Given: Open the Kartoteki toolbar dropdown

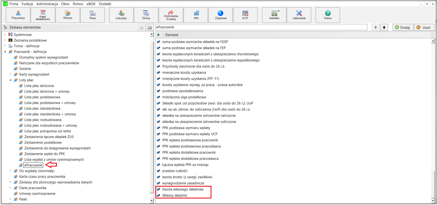Looking at the screenshot, I should point(274,15).
